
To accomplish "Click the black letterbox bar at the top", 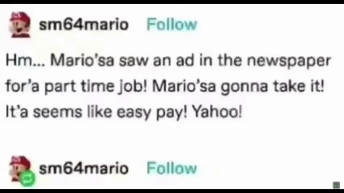I will pos(172,2).
